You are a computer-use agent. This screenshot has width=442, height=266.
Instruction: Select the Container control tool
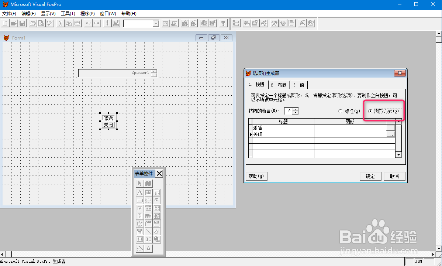[139, 239]
